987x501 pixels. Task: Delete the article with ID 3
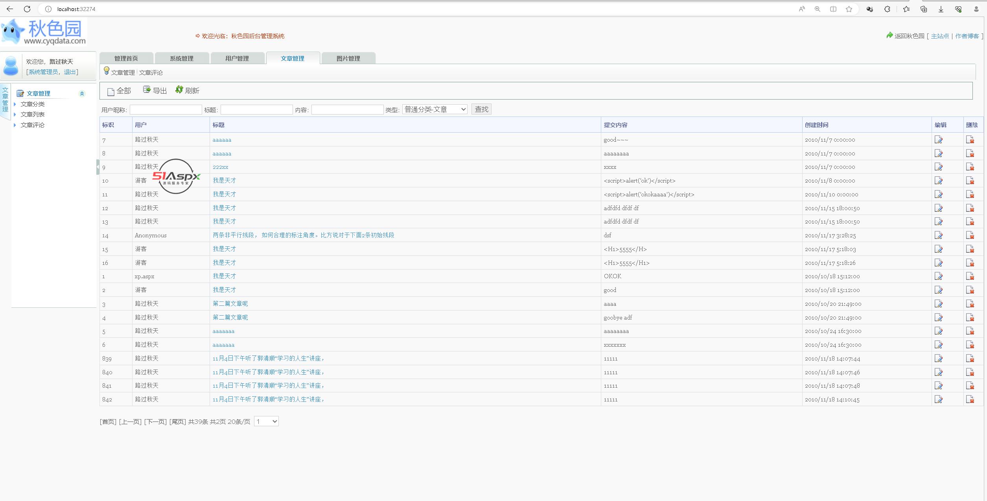pos(970,304)
